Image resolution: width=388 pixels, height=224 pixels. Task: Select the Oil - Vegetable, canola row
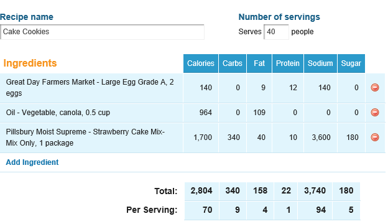[193, 113]
